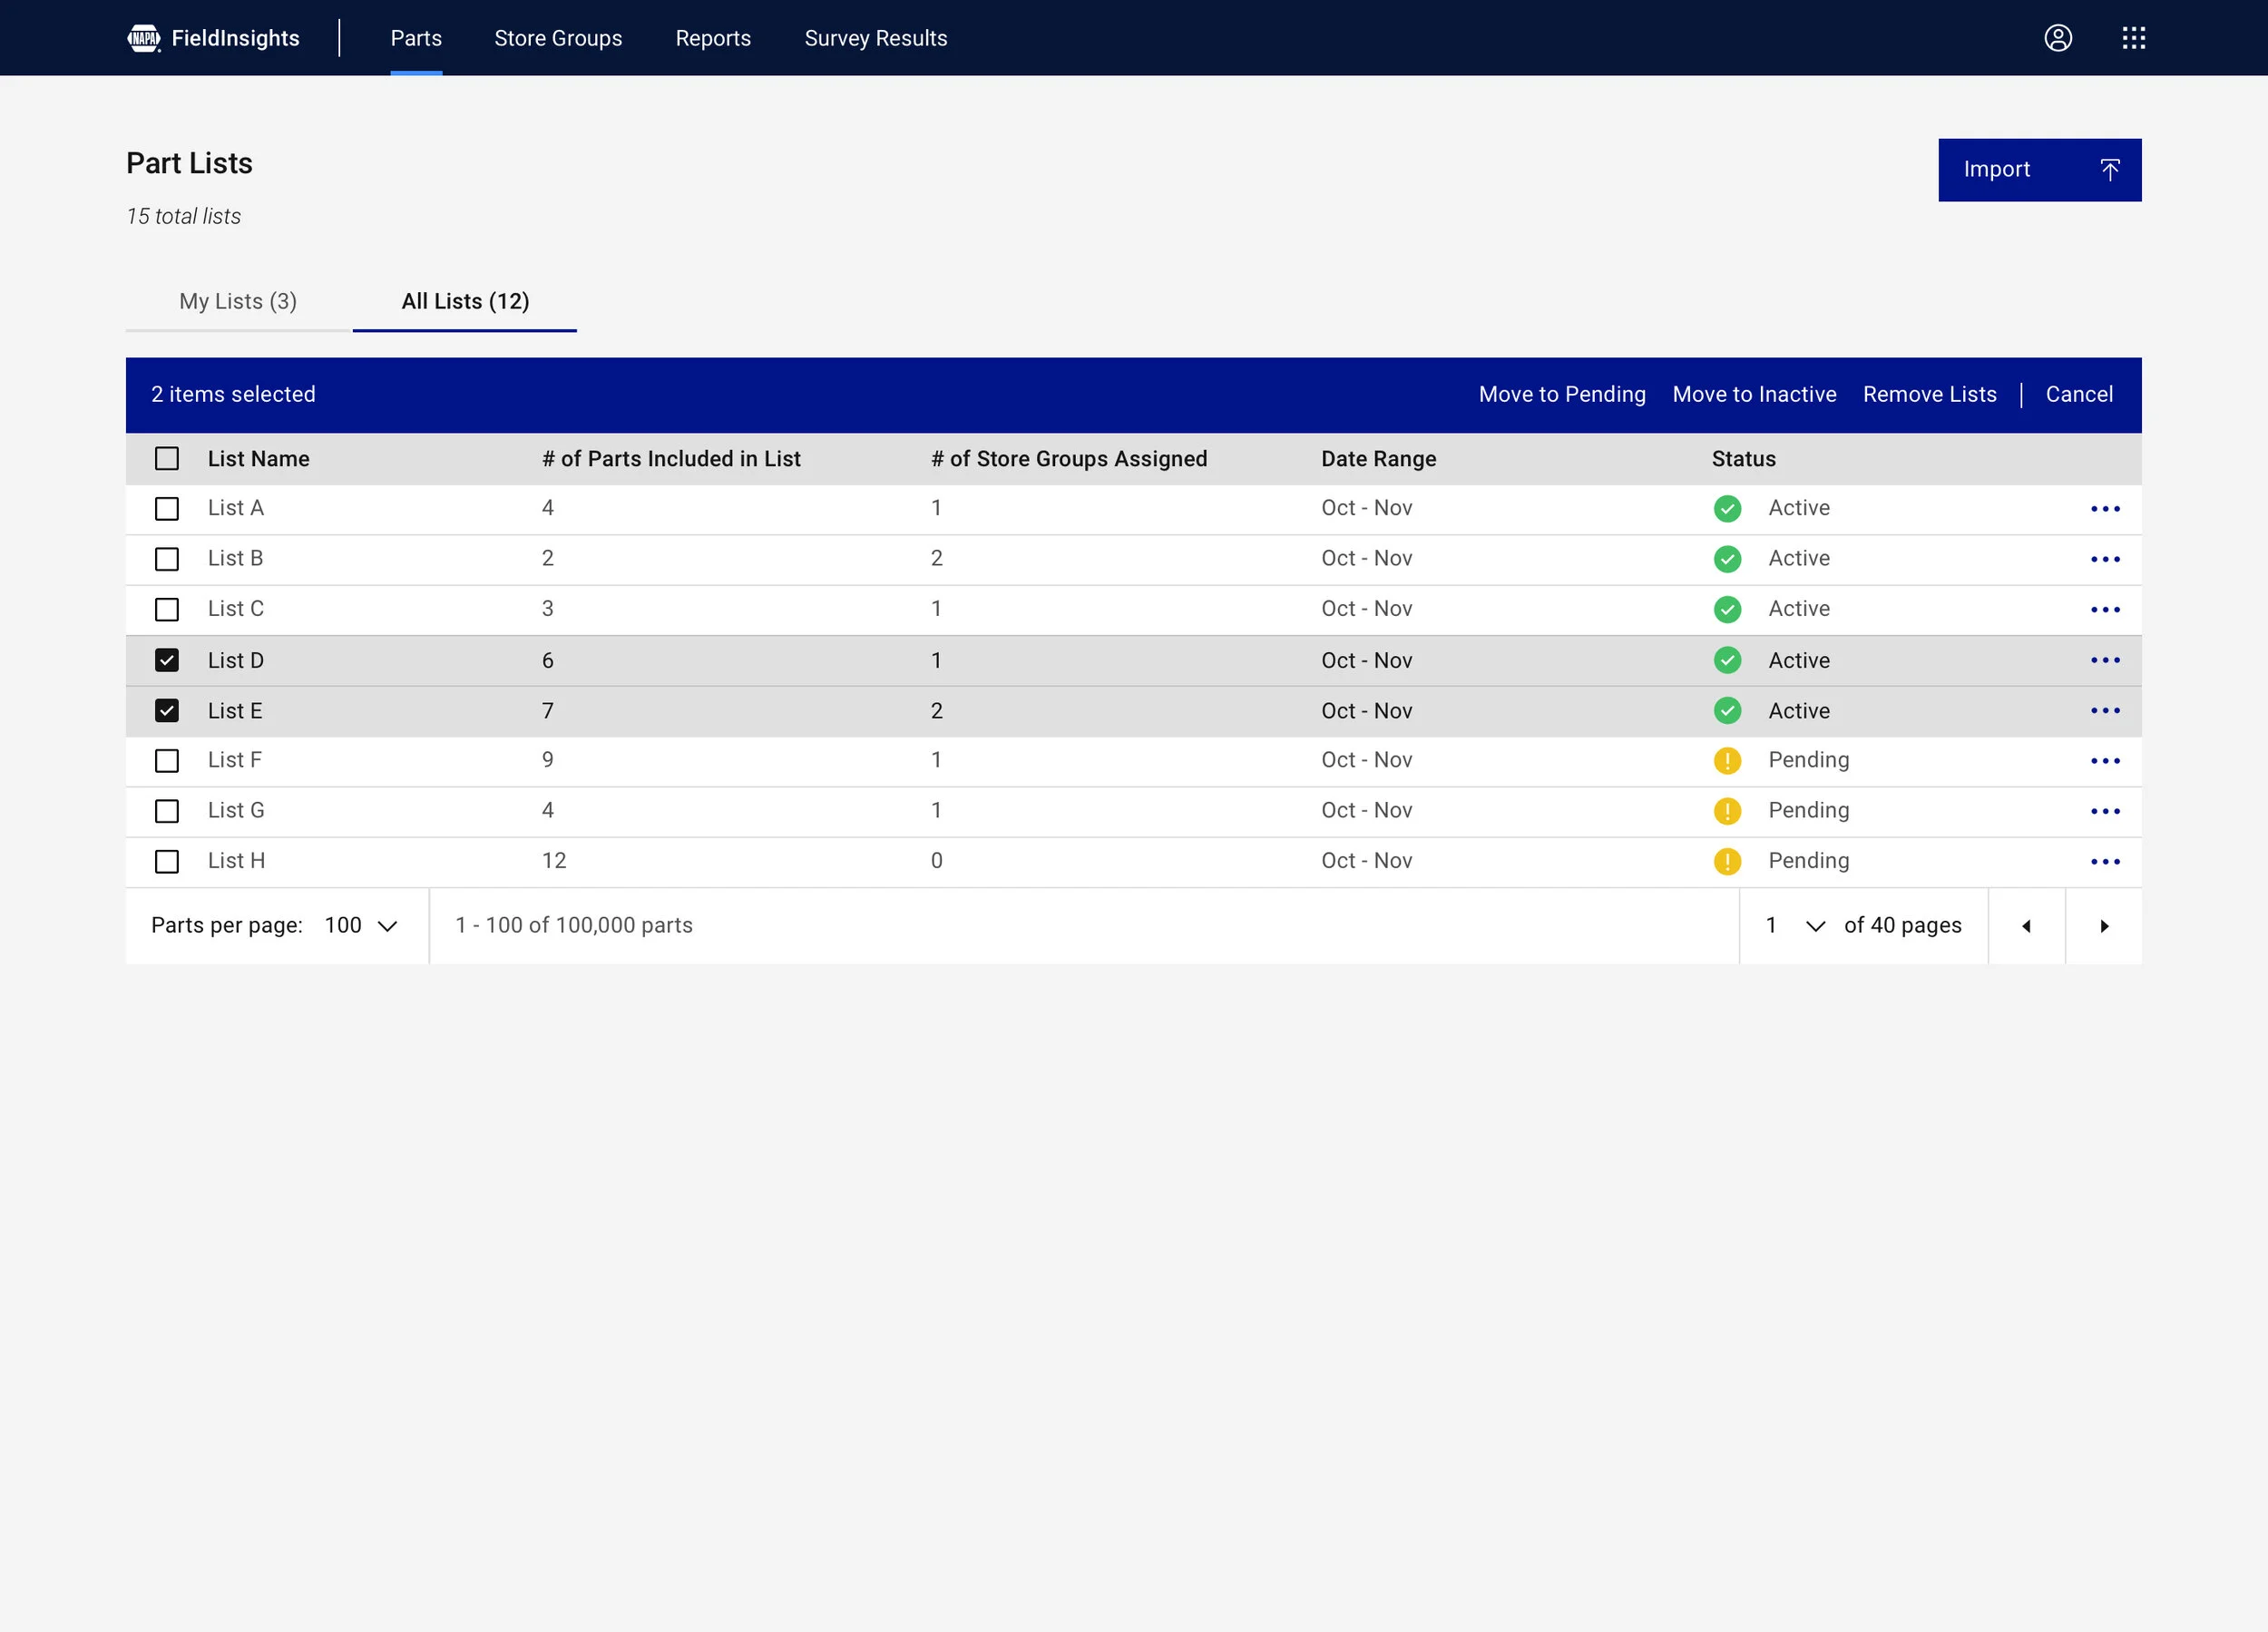Open the three-dot menu for List H

point(2104,862)
